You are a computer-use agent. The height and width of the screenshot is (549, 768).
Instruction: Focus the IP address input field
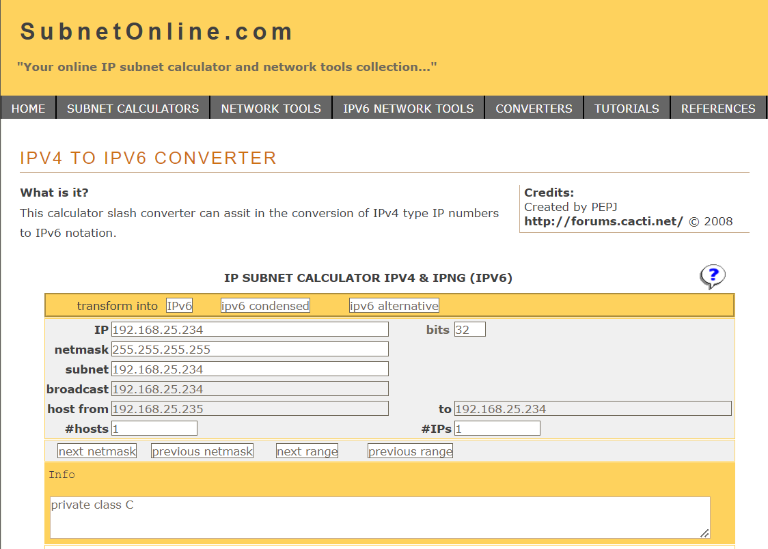[x=250, y=329]
